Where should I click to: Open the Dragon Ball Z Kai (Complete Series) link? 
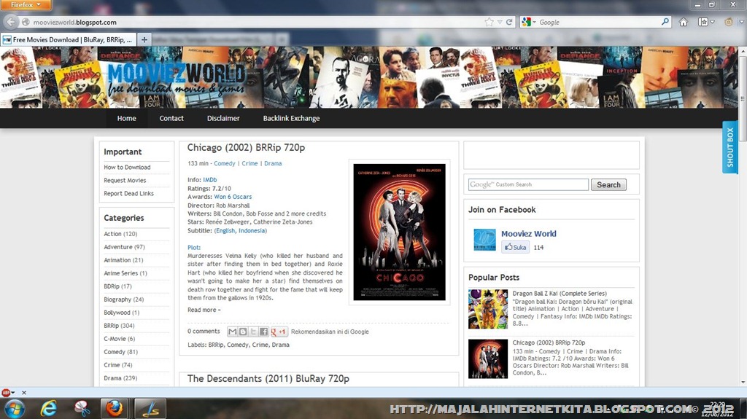(560, 293)
